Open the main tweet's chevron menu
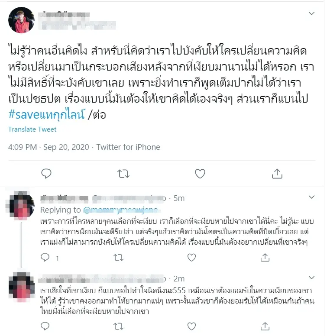This screenshot has width=327, height=336. click(311, 13)
